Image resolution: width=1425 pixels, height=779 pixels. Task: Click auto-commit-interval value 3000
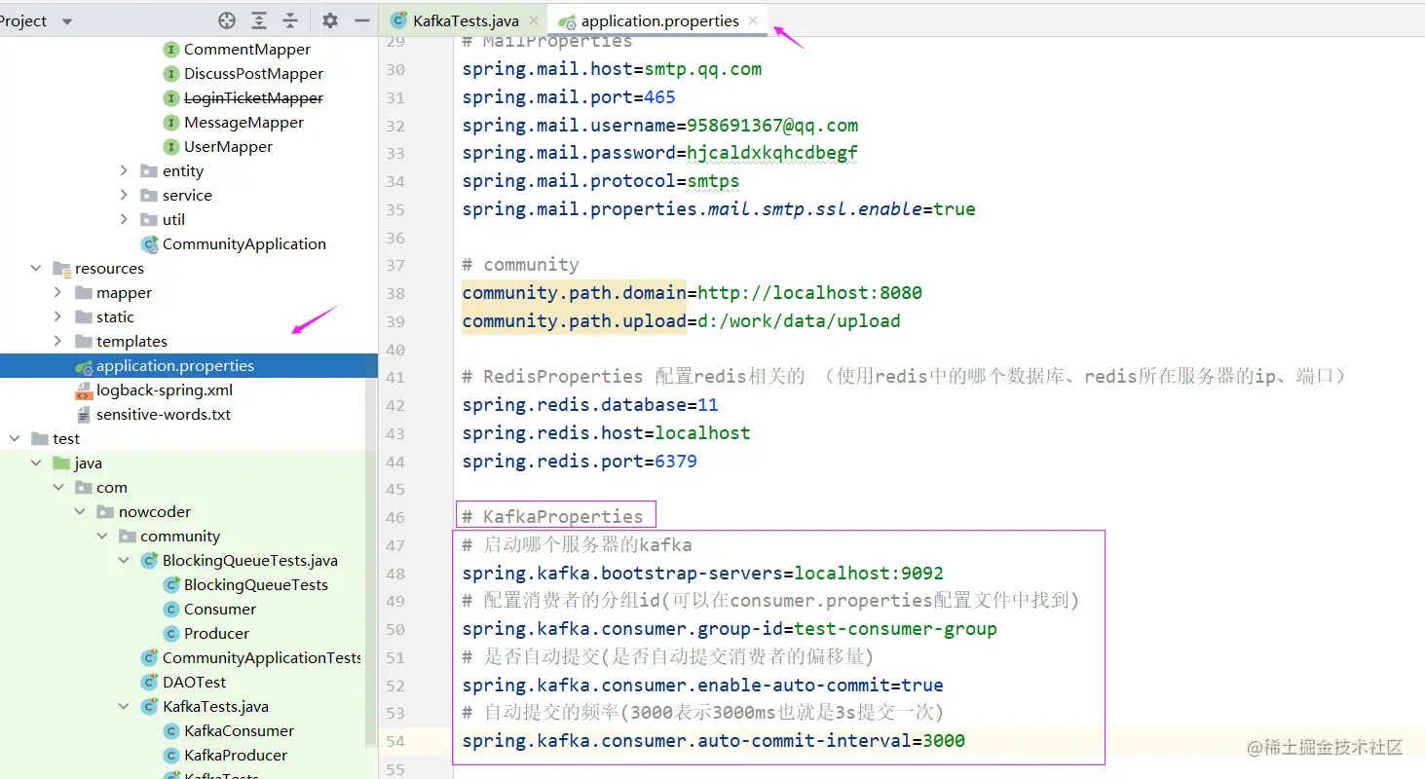944,741
